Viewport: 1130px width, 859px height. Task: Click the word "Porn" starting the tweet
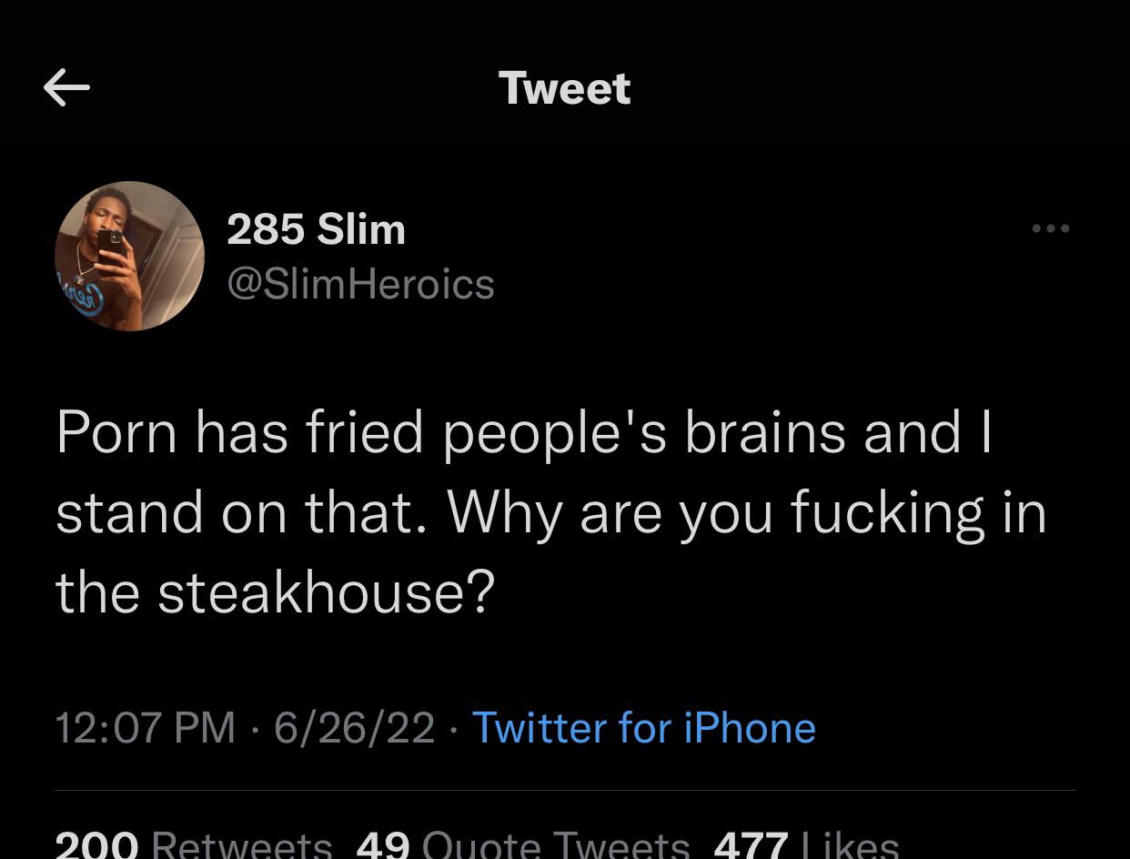(x=116, y=432)
